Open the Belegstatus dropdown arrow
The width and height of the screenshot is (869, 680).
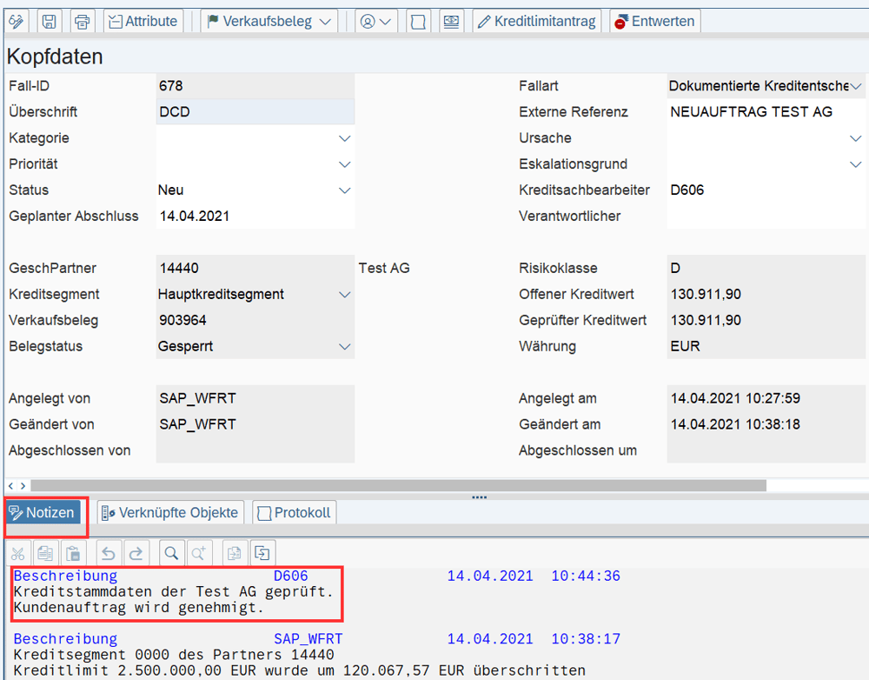click(x=344, y=347)
